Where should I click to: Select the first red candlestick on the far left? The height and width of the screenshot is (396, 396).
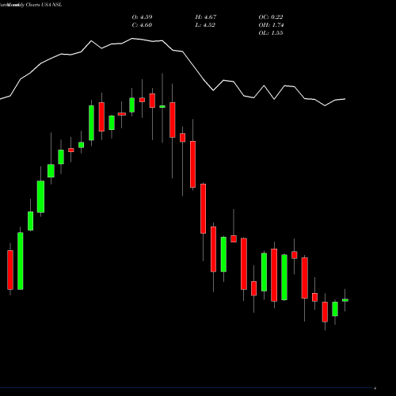click(10, 270)
